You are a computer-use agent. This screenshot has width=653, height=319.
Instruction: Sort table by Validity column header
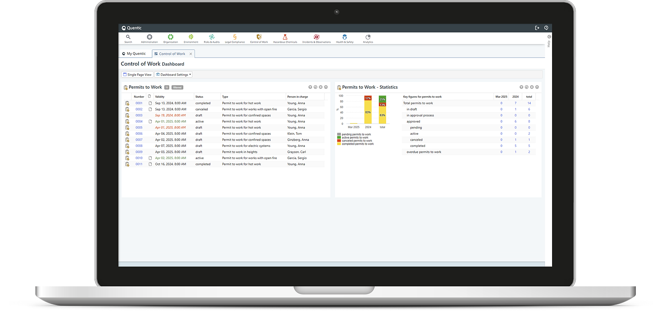pos(160,97)
